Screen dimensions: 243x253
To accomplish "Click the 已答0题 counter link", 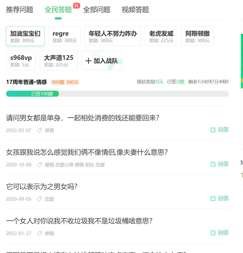I will point(176,82).
